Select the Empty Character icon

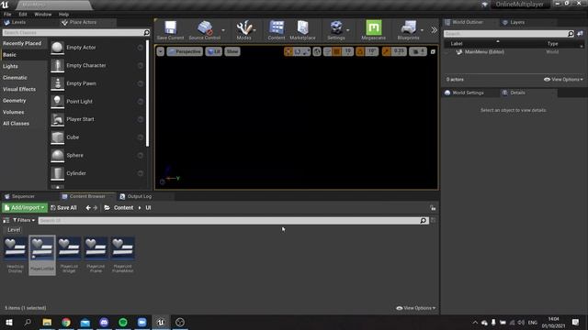(x=57, y=65)
